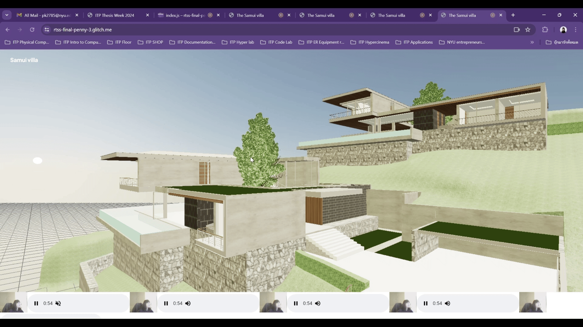Image resolution: width=583 pixels, height=327 pixels.
Task: Open a new browser tab
Action: point(513,15)
